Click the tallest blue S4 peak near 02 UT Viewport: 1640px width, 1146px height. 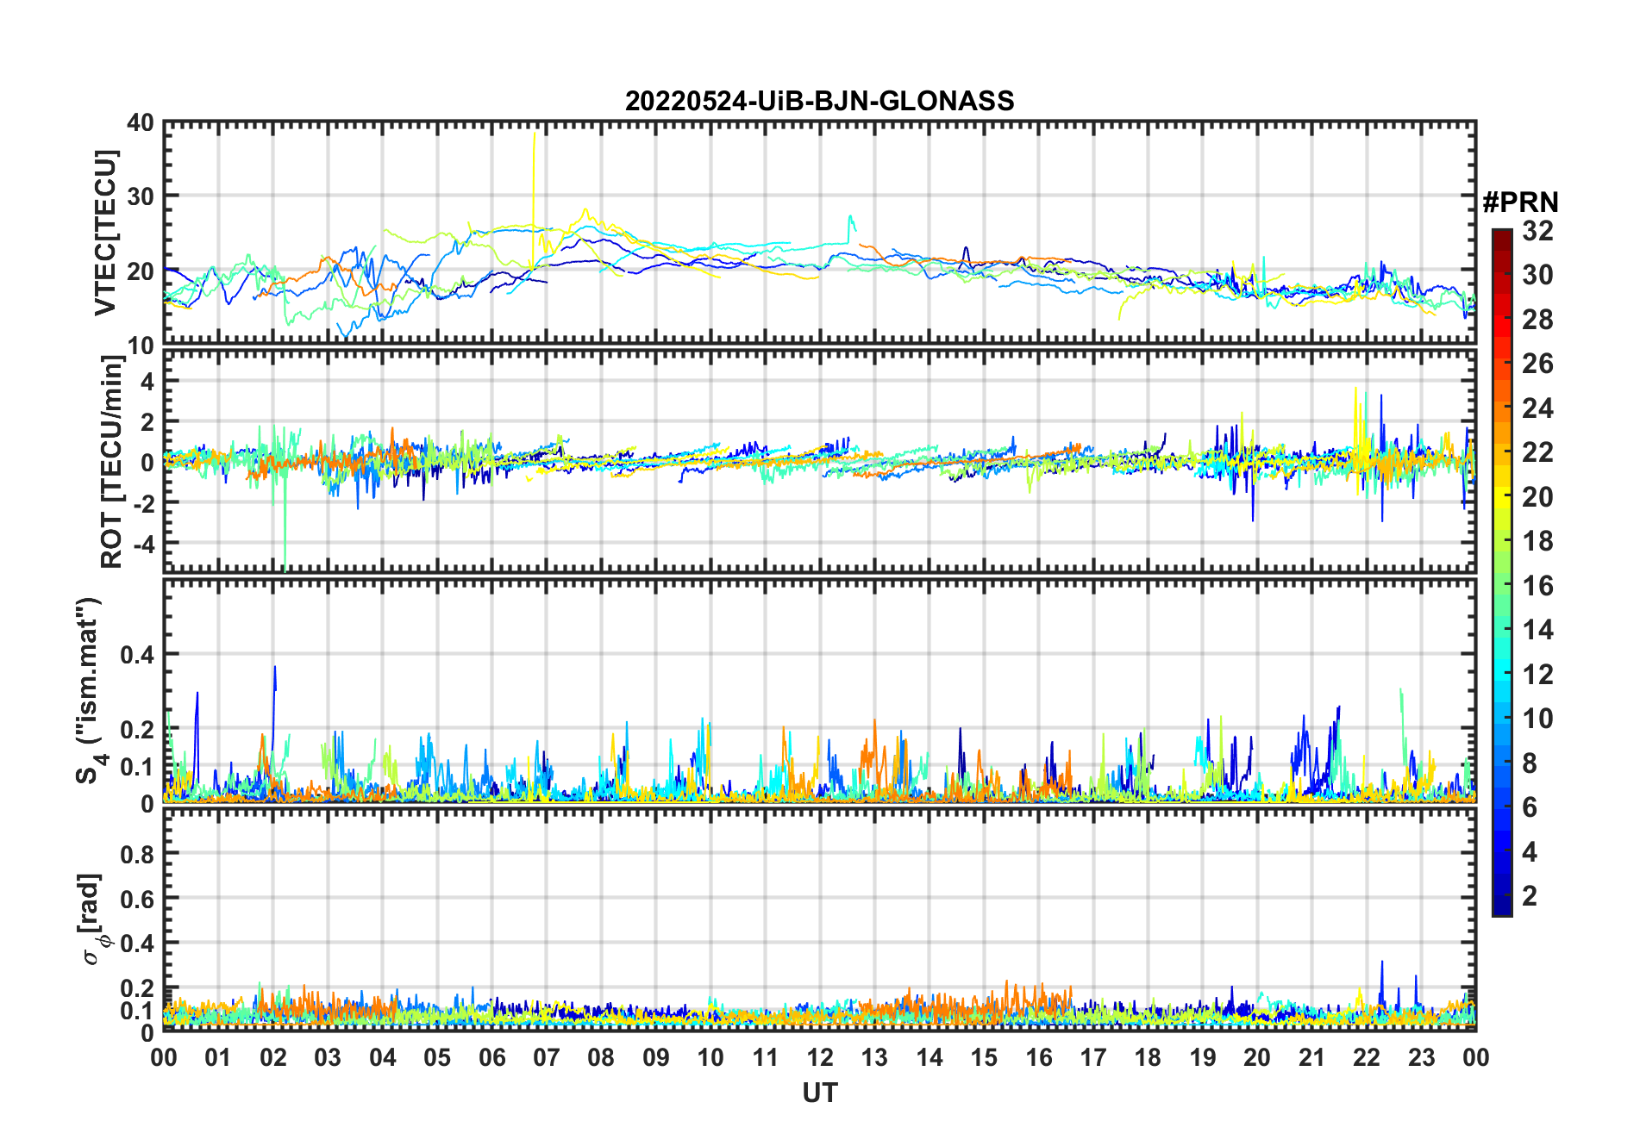pyautogui.click(x=275, y=668)
